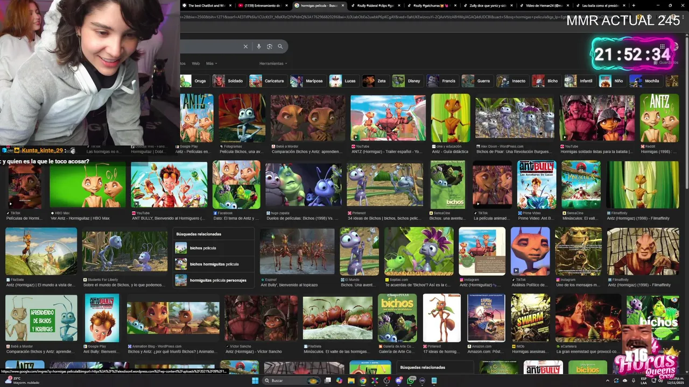689x387 pixels.
Task: Open the Herramientas tools dropdown
Action: coord(273,63)
